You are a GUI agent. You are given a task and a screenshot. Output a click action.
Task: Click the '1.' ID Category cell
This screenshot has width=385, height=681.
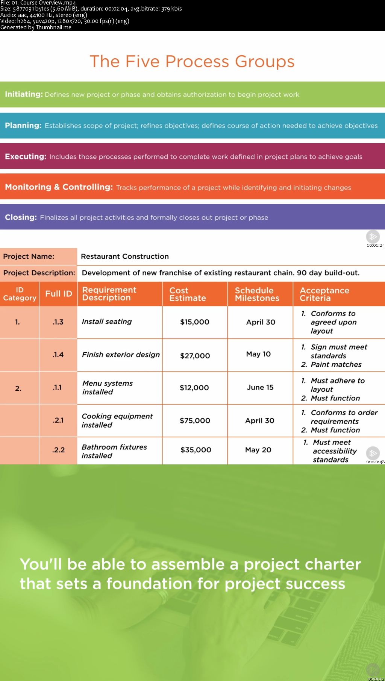coord(19,322)
